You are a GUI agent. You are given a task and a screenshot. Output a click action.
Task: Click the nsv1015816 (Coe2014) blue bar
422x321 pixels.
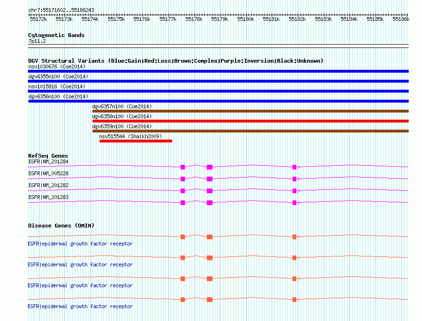click(218, 91)
